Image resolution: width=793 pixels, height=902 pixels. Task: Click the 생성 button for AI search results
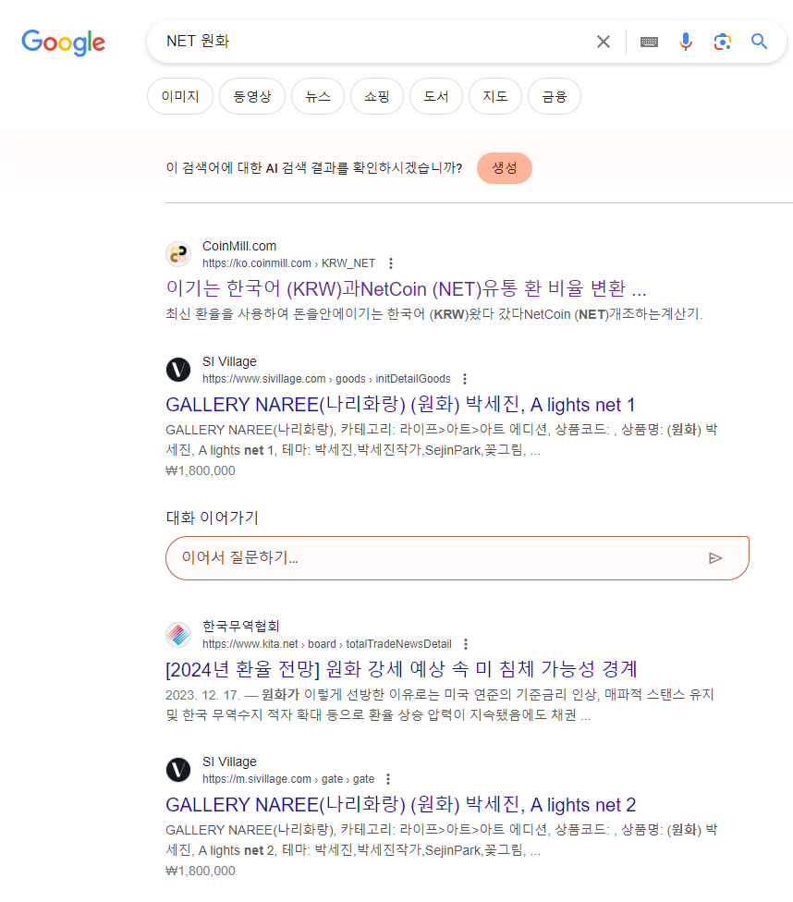(x=504, y=167)
